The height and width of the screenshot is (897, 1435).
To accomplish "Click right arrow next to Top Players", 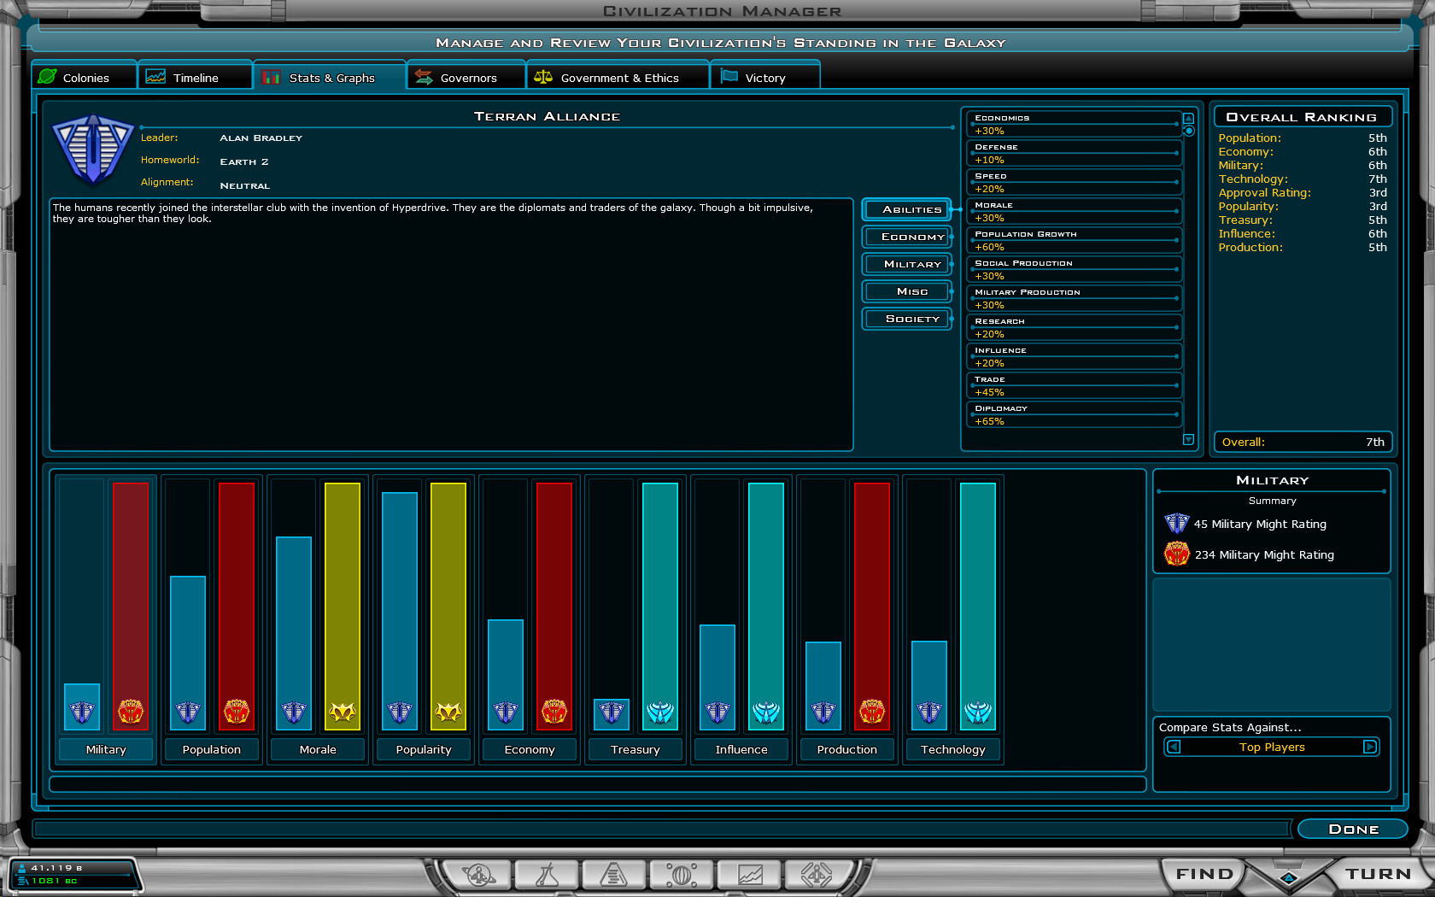I will pos(1369,747).
